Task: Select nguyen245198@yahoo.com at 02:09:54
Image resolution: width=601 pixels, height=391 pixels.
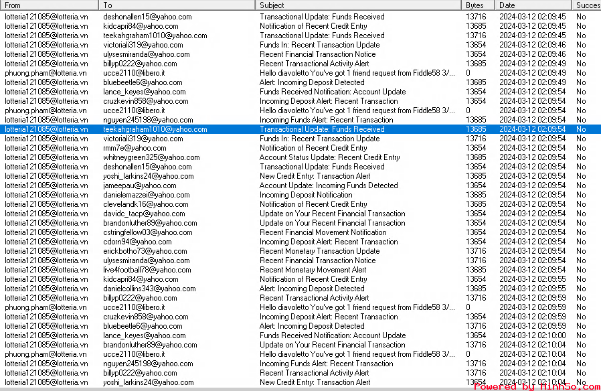Action: 148,120
